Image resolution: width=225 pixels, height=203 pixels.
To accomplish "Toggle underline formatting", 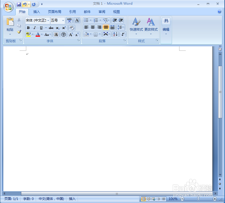I will click(x=41, y=28).
